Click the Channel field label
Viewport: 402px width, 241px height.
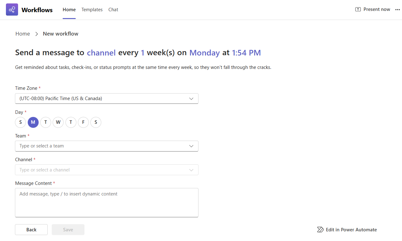point(24,160)
